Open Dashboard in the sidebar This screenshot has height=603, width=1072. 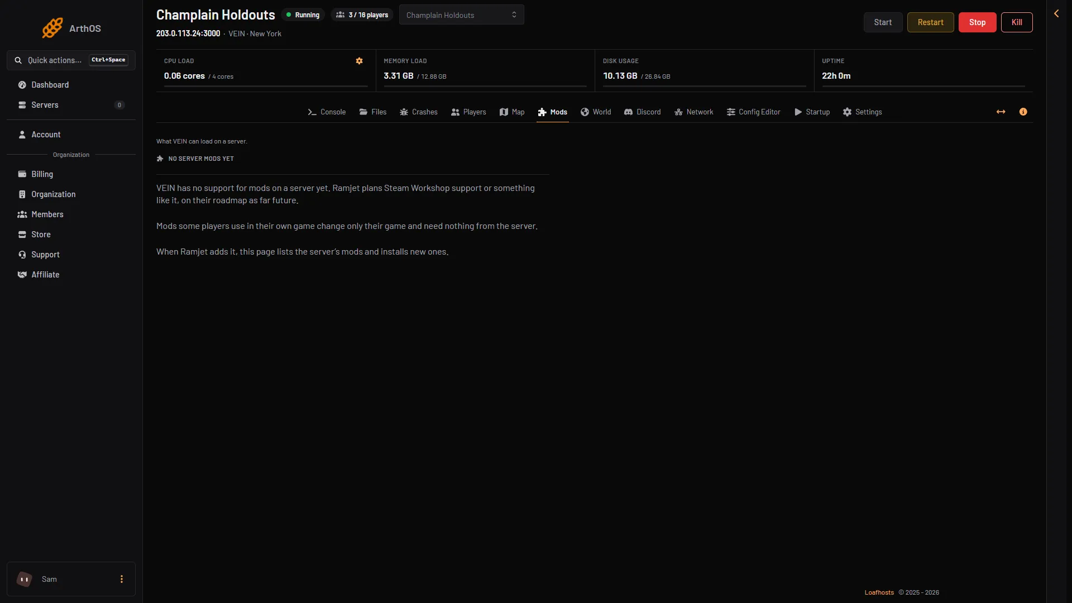[x=71, y=85]
